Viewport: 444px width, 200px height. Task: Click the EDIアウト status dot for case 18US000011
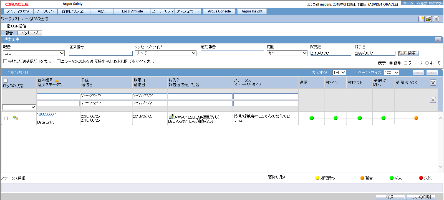click(360, 118)
